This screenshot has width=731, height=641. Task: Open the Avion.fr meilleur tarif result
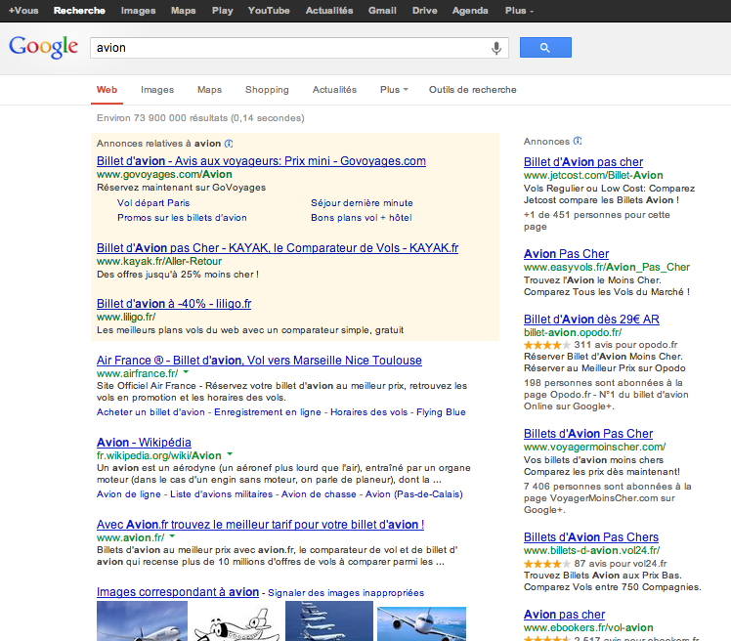click(260, 525)
